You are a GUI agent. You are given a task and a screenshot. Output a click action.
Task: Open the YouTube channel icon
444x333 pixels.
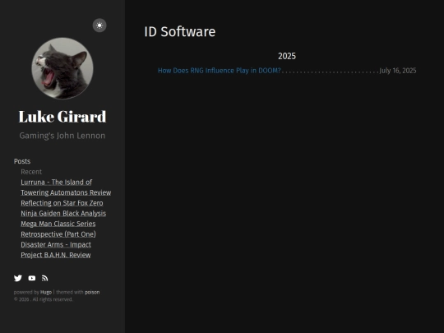32,278
